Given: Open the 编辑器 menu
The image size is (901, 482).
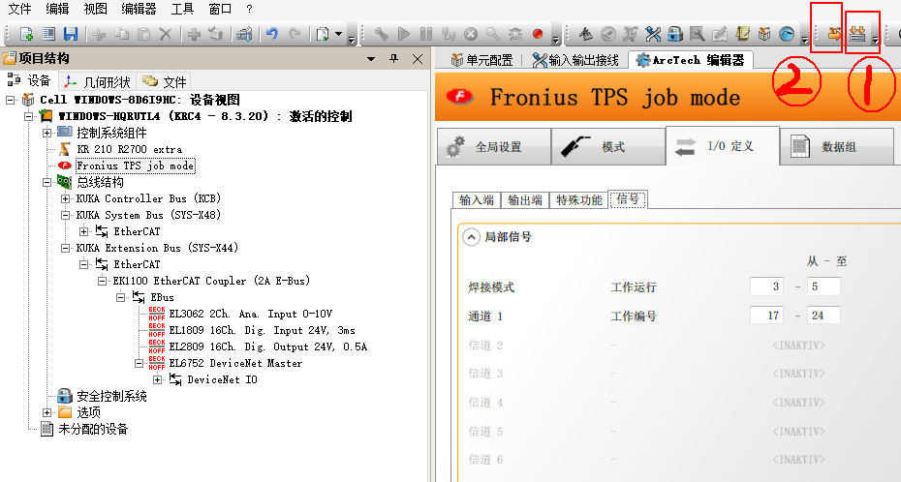Looking at the screenshot, I should (140, 9).
